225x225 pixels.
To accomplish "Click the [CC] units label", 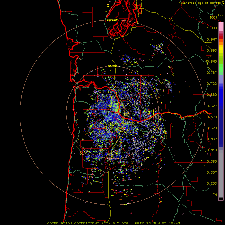I will pos(213,17).
